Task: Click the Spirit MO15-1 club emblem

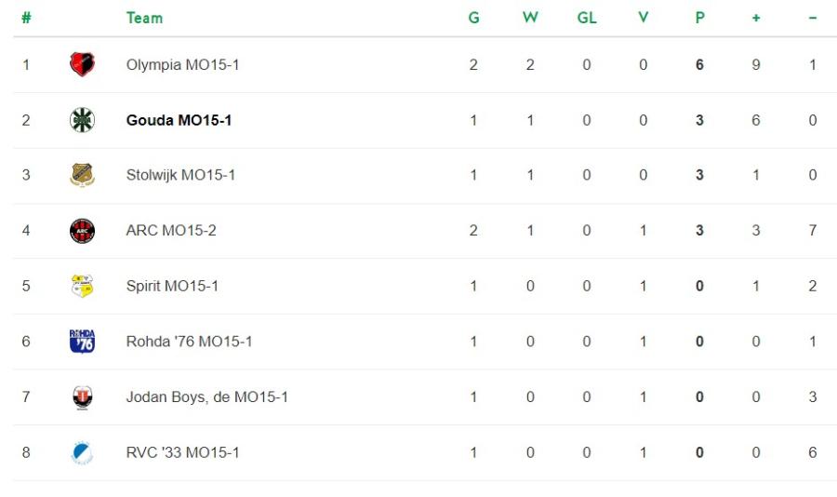Action: [82, 286]
